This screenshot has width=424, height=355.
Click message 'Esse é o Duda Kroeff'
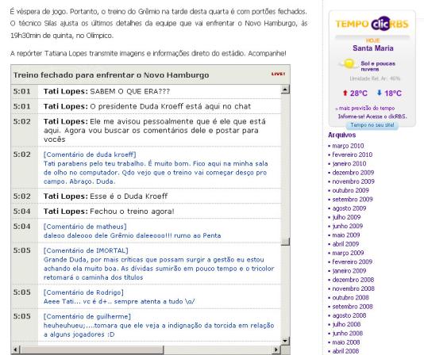[129, 197]
